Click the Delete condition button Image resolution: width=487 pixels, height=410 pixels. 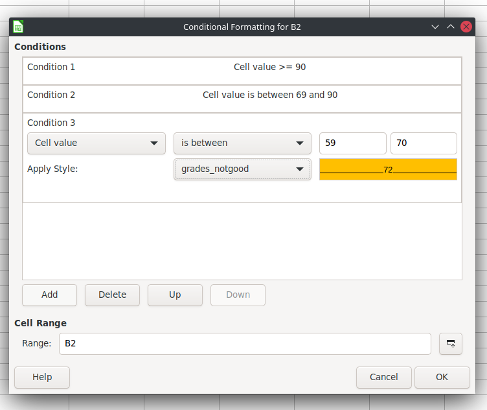point(113,295)
